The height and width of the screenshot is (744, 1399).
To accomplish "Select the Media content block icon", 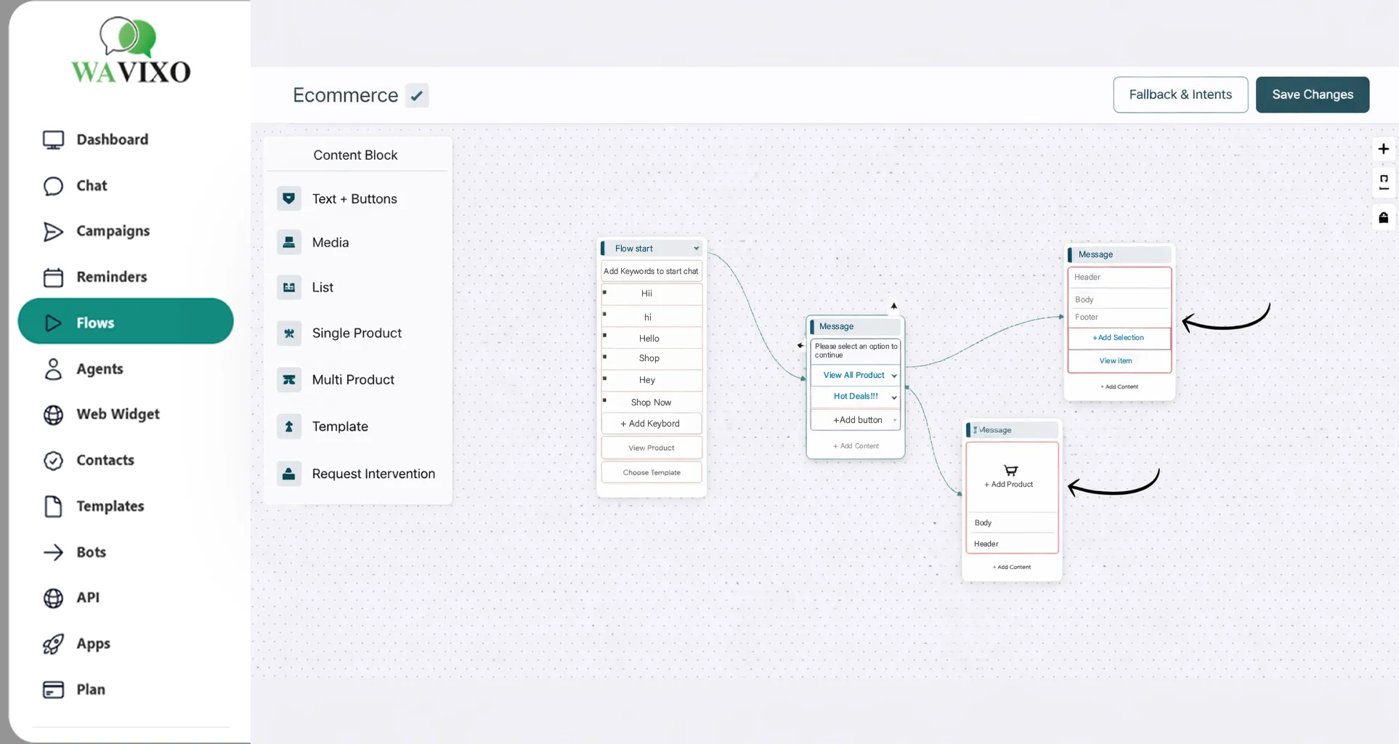I will click(x=288, y=243).
